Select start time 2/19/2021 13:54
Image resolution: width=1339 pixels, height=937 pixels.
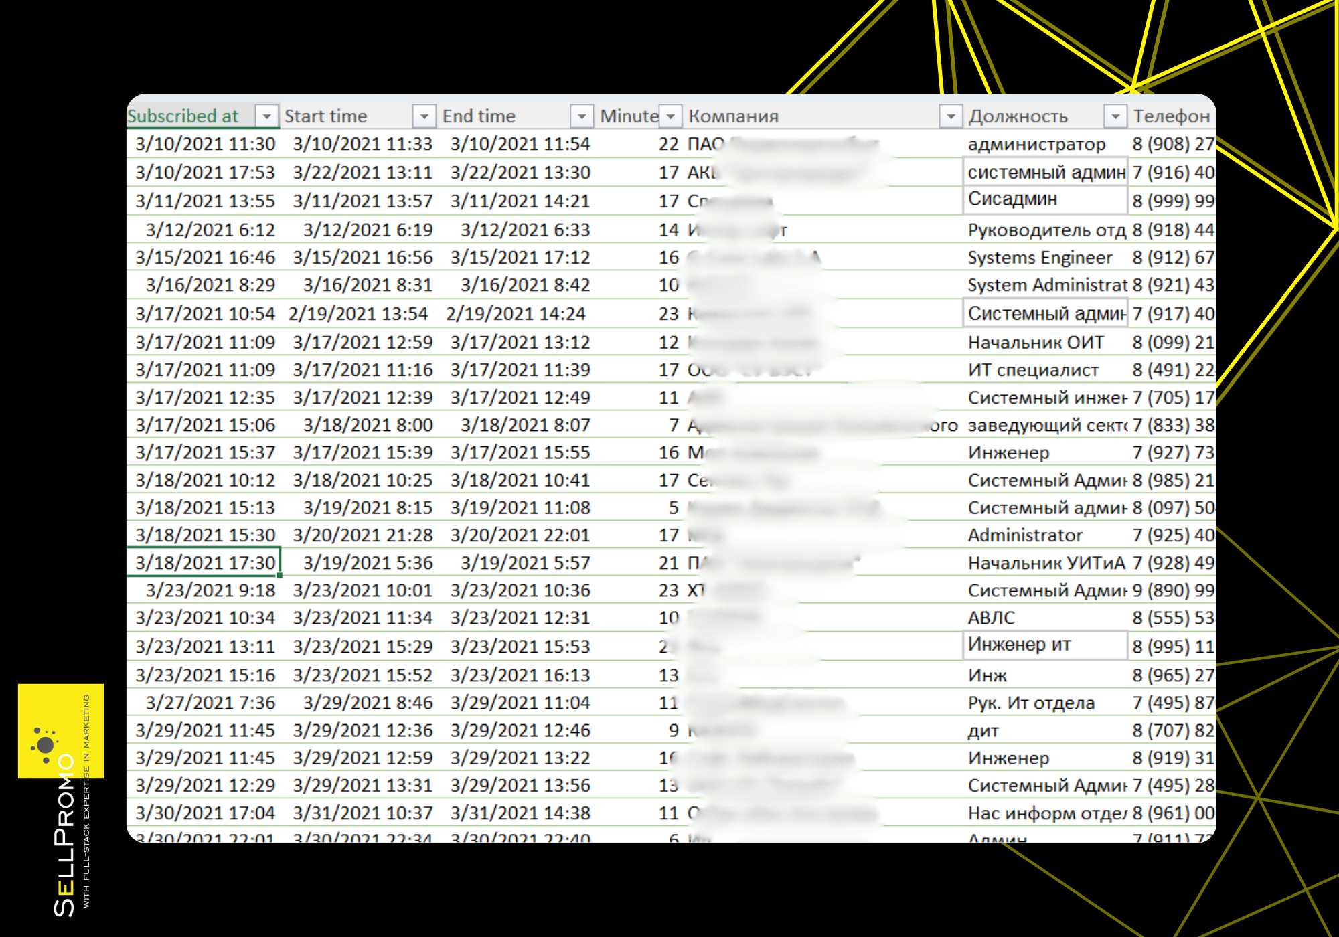coord(358,314)
